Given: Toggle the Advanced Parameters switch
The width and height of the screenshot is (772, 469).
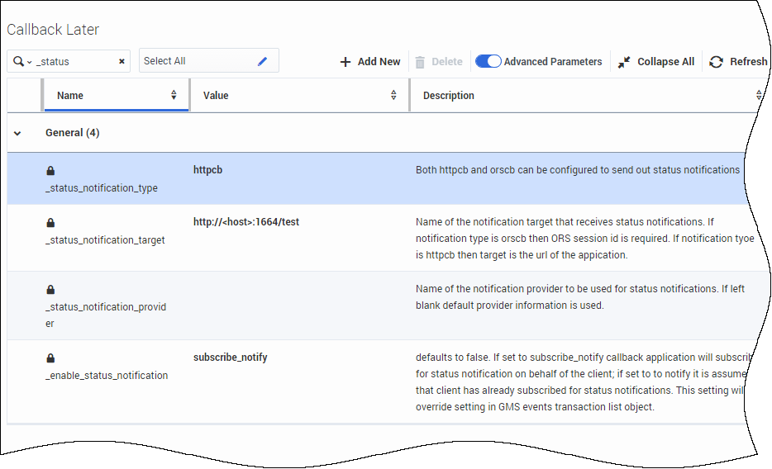Looking at the screenshot, I should click(x=488, y=61).
